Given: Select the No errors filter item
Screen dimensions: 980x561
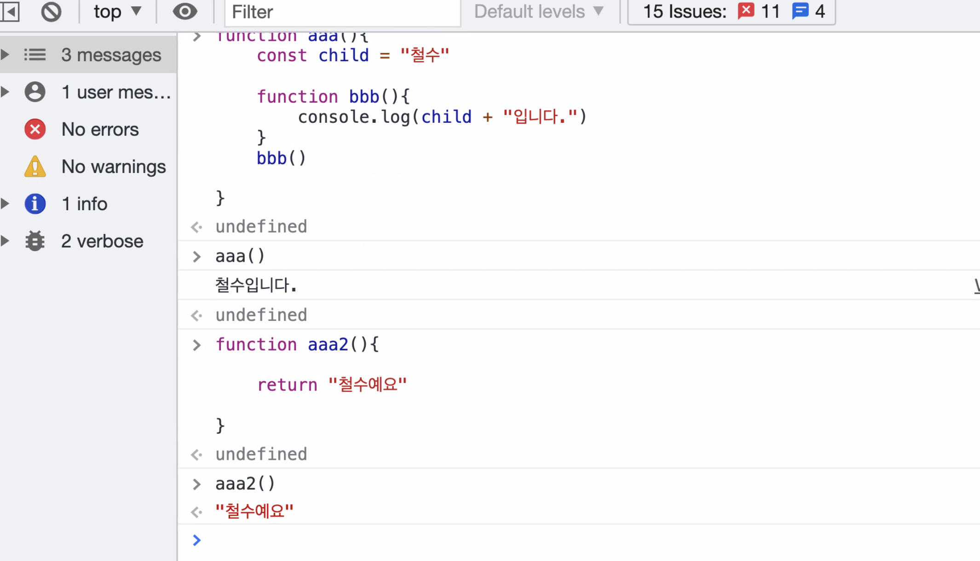Looking at the screenshot, I should click(100, 130).
